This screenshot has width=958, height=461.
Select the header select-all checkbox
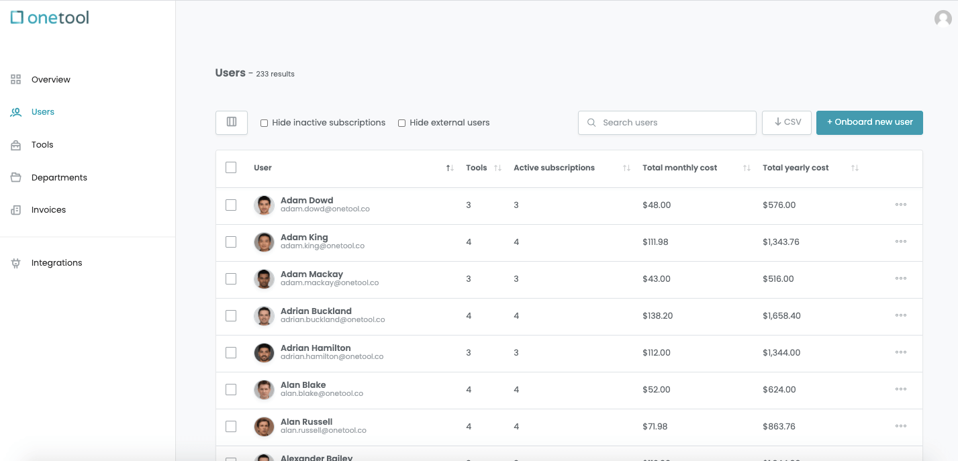pyautogui.click(x=231, y=168)
